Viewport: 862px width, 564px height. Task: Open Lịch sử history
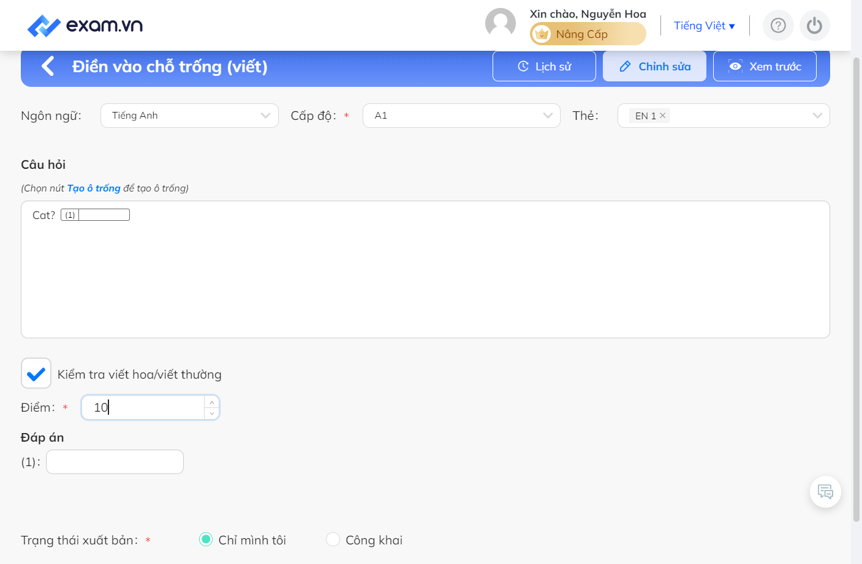544,66
